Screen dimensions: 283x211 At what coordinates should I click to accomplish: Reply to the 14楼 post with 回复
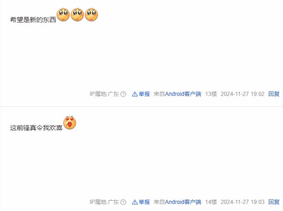pyautogui.click(x=274, y=202)
